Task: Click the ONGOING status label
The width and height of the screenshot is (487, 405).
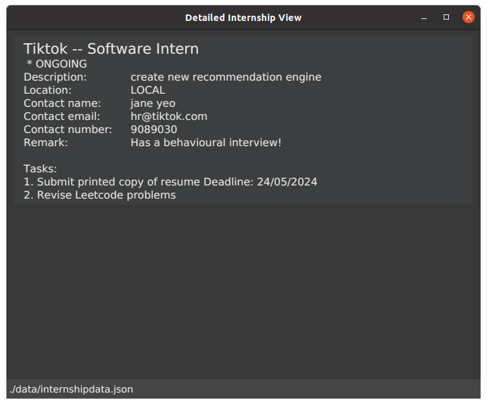Action: tap(57, 64)
